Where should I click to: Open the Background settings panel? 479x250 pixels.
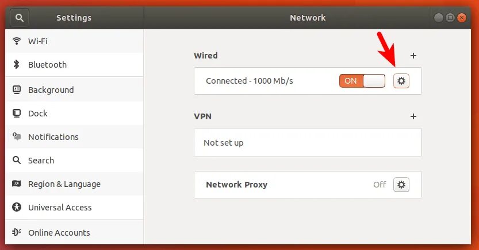(51, 90)
